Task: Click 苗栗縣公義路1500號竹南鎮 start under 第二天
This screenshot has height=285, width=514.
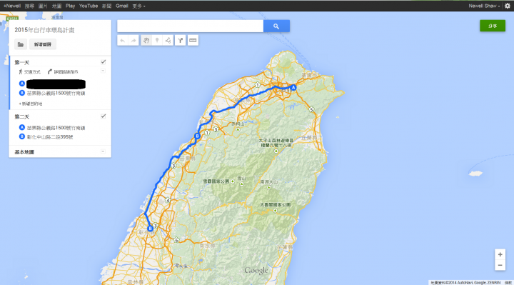Action: [56, 128]
